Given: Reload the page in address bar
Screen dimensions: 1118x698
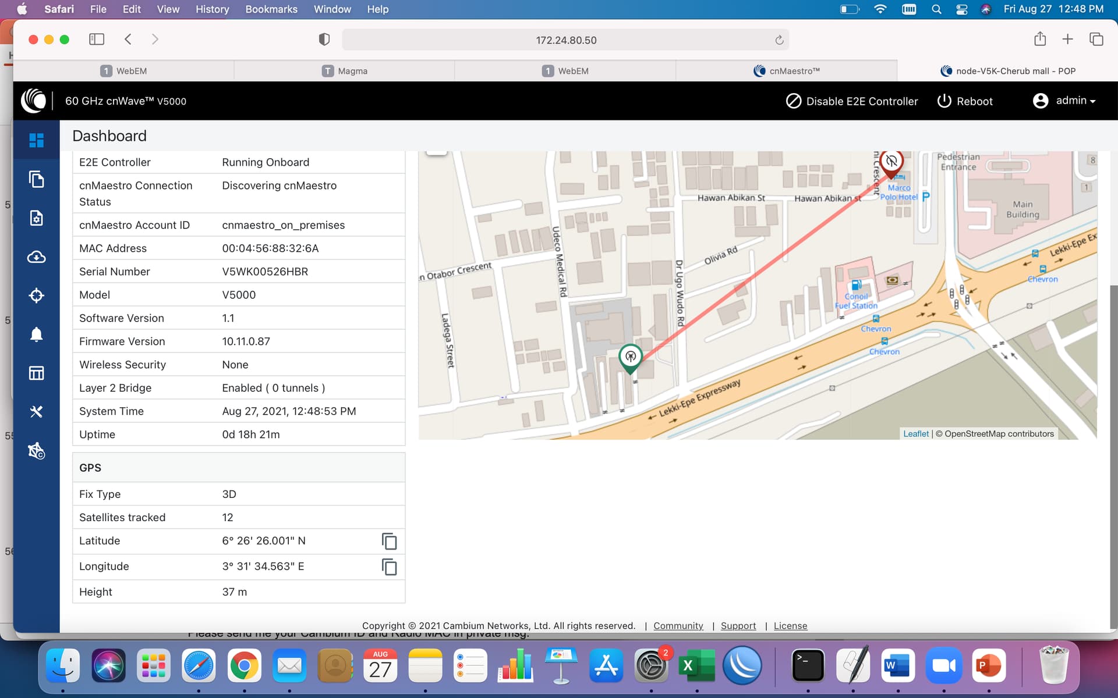Looking at the screenshot, I should 779,40.
